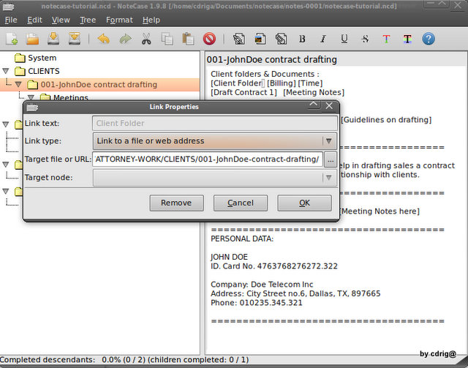Open the Format menu
Image resolution: width=468 pixels, height=368 pixels.
click(119, 20)
